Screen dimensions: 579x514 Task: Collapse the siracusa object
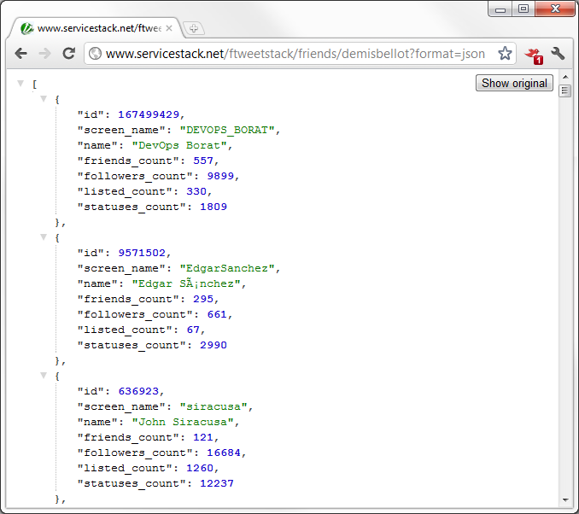pos(44,376)
